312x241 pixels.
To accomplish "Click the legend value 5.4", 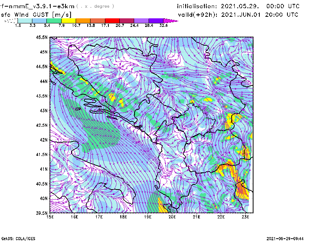I will point(47,25).
